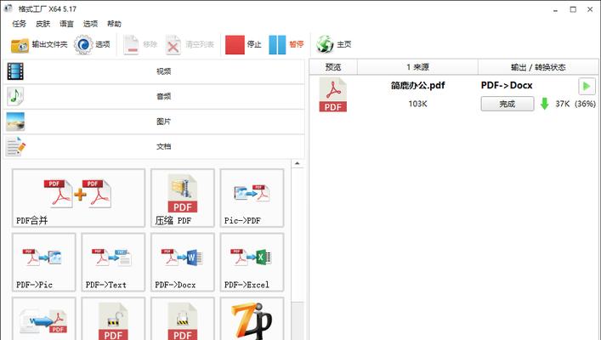This screenshot has width=601, height=340.
Task: Click the 预览 column header
Action: pos(333,67)
